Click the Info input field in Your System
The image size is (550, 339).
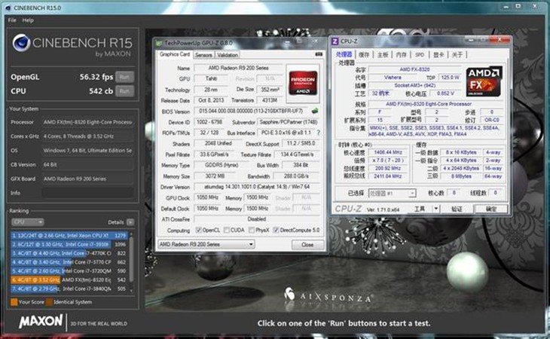coord(87,193)
